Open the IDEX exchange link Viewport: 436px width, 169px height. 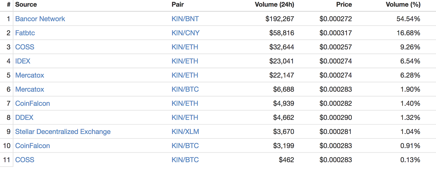tap(23, 61)
